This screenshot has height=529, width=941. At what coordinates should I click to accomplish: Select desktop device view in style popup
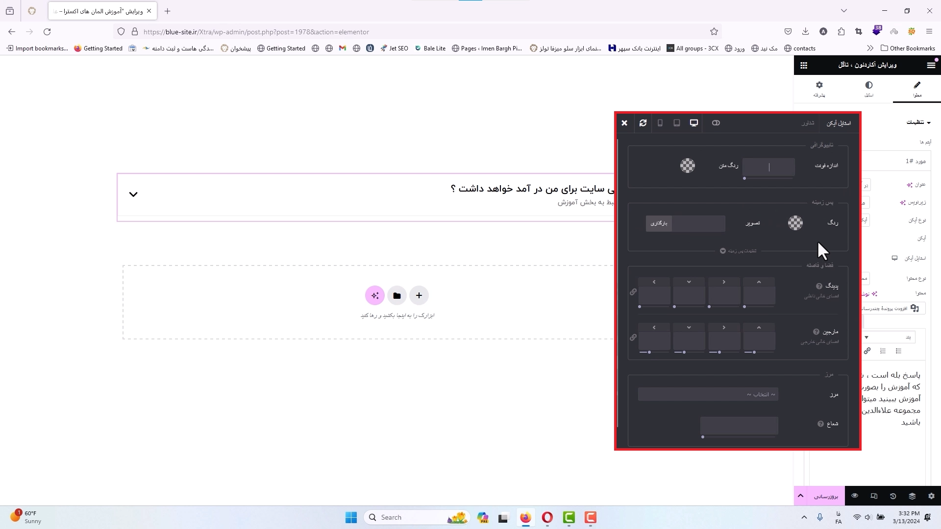[x=694, y=123]
